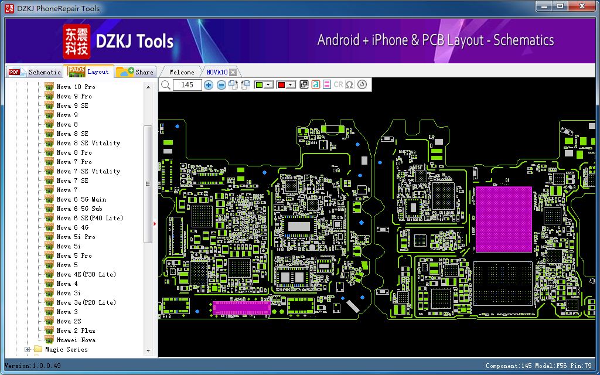The height and width of the screenshot is (375, 600).
Task: Click the red panel-collapse arrow splitter
Action: (155, 223)
